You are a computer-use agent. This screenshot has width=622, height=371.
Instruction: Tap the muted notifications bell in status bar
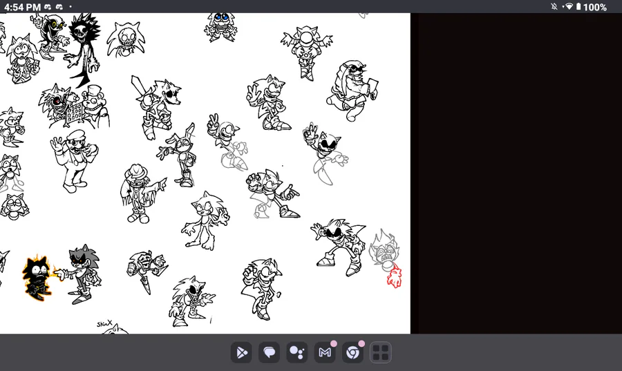(554, 6)
